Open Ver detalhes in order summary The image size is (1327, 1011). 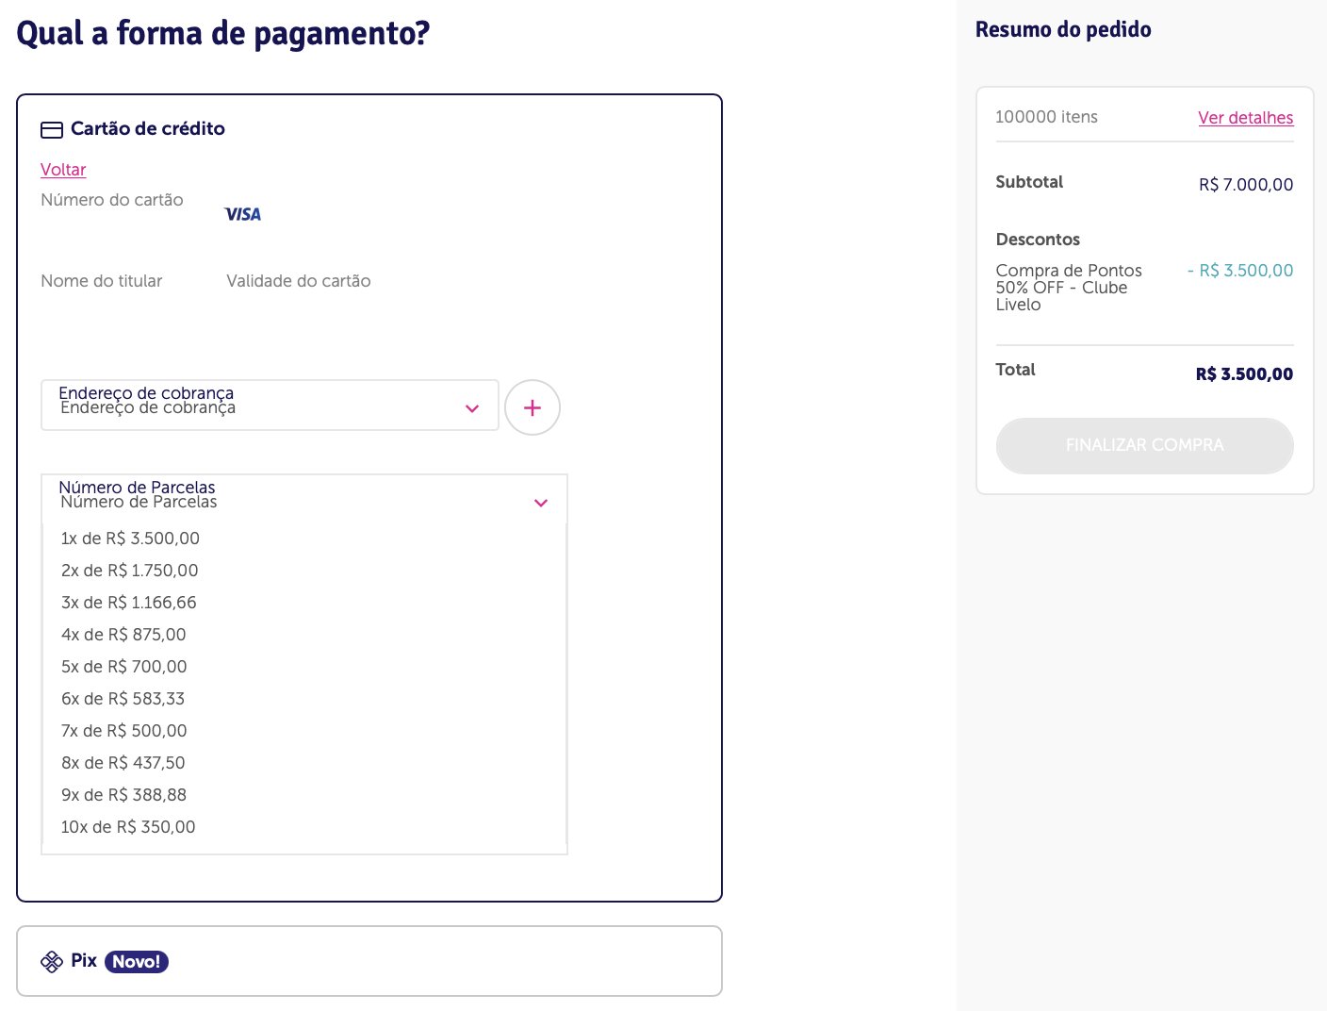pos(1245,118)
